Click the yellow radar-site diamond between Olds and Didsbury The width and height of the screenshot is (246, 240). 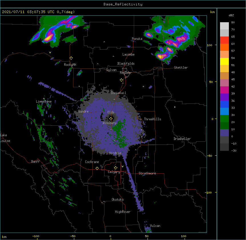111,119
